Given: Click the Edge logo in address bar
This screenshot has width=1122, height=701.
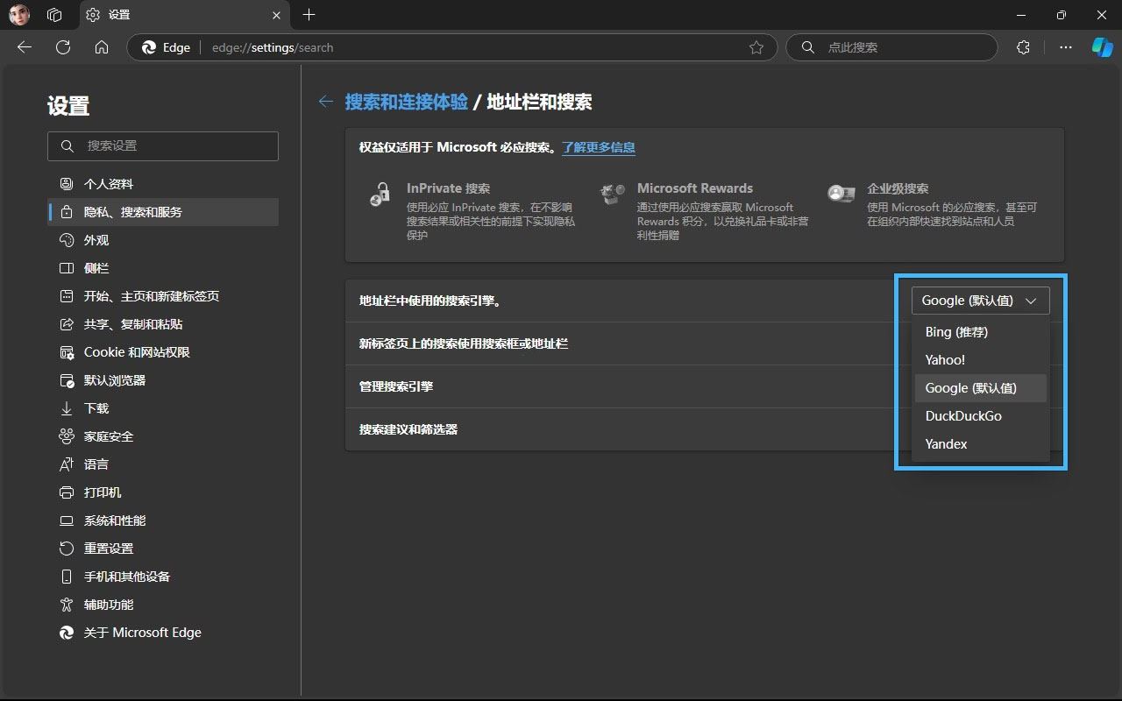Looking at the screenshot, I should (149, 47).
